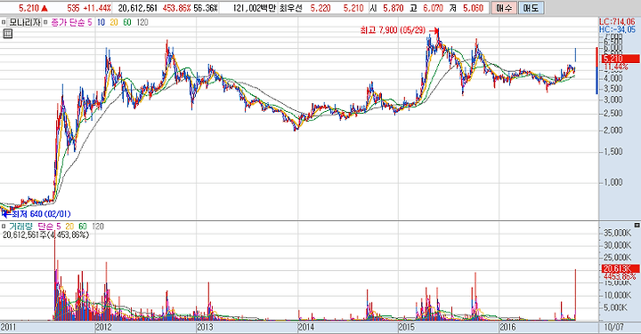Viewport: 641px width, 334px height.
Task: Click the +11.44% change value
Action: pyautogui.click(x=97, y=8)
